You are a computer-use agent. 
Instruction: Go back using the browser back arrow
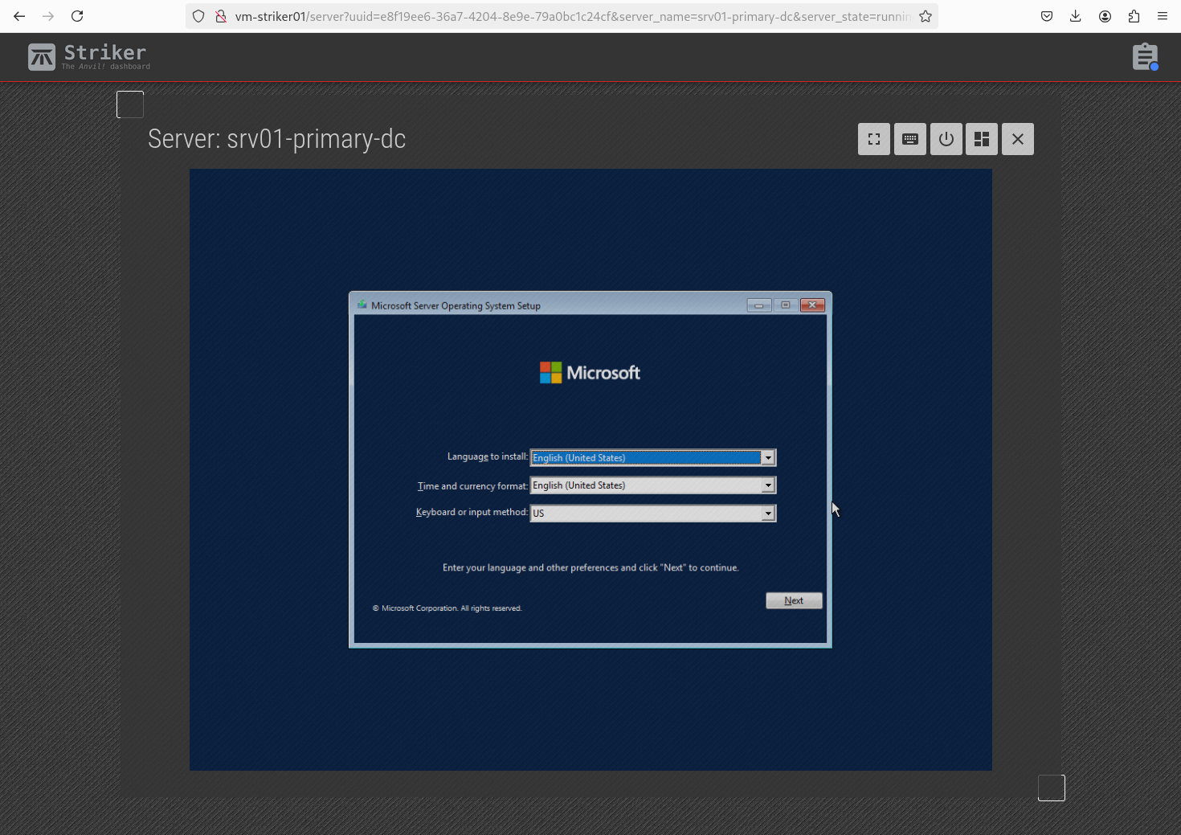click(x=19, y=16)
